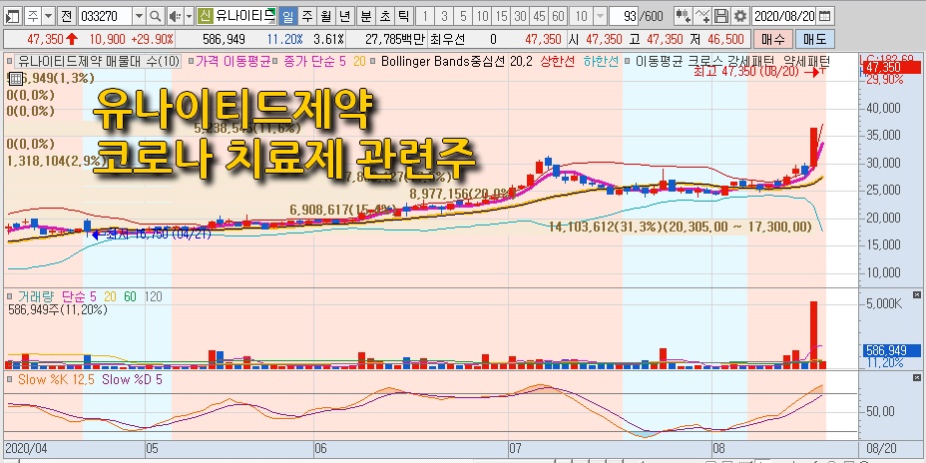
Task: Open the calendar date picker icon
Action: (x=826, y=16)
